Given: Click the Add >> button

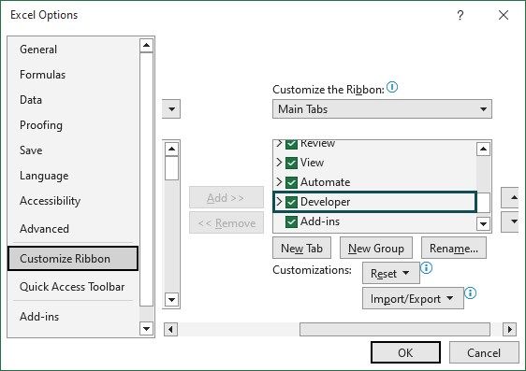Looking at the screenshot, I should [226, 198].
